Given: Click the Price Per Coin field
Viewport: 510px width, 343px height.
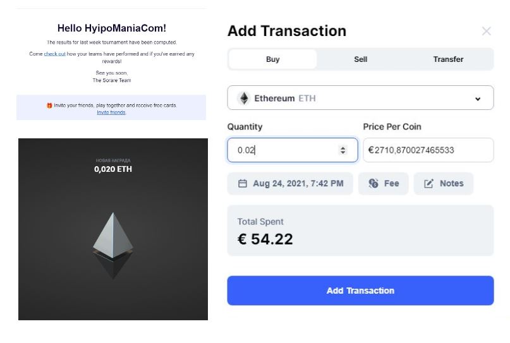Looking at the screenshot, I should [x=428, y=150].
